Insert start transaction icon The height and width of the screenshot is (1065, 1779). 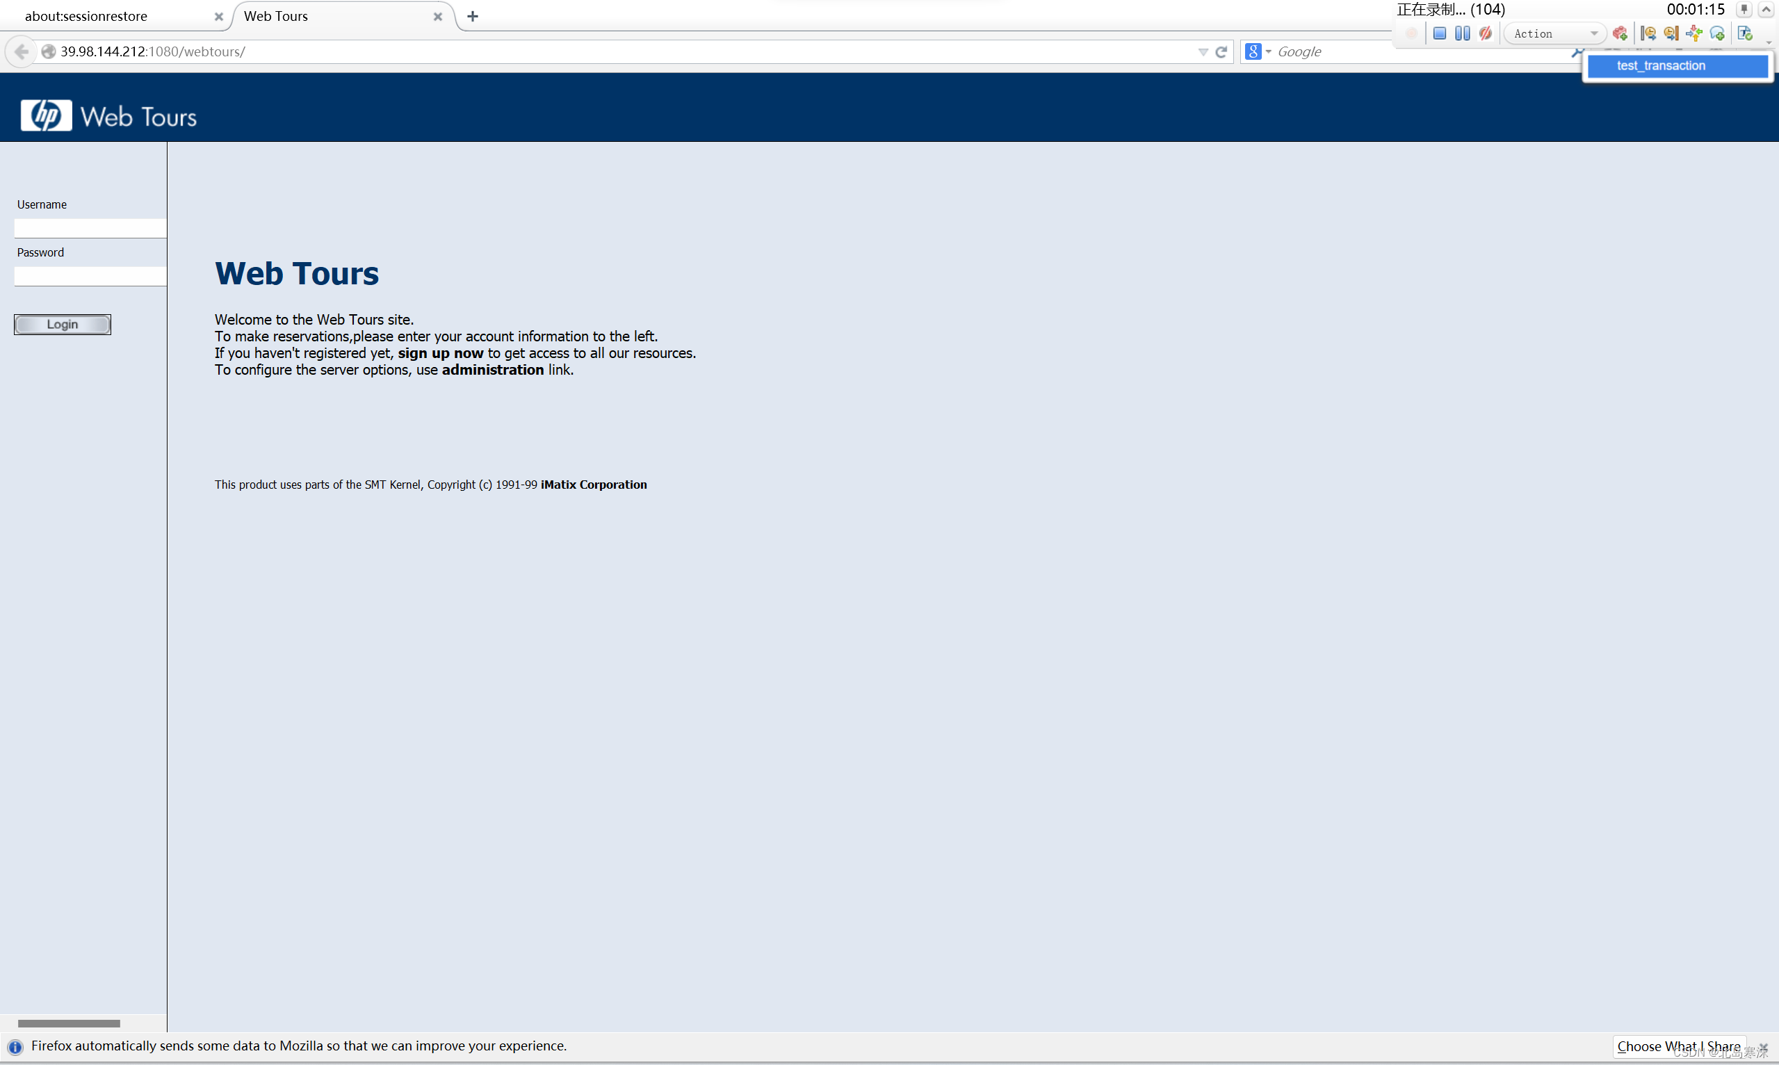tap(1648, 34)
